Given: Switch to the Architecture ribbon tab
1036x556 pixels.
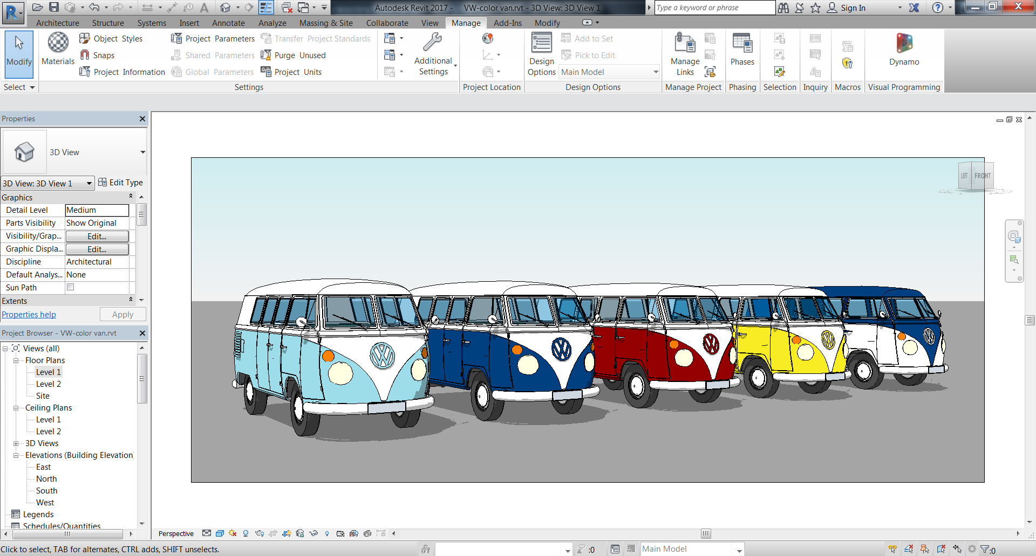Looking at the screenshot, I should pyautogui.click(x=58, y=23).
